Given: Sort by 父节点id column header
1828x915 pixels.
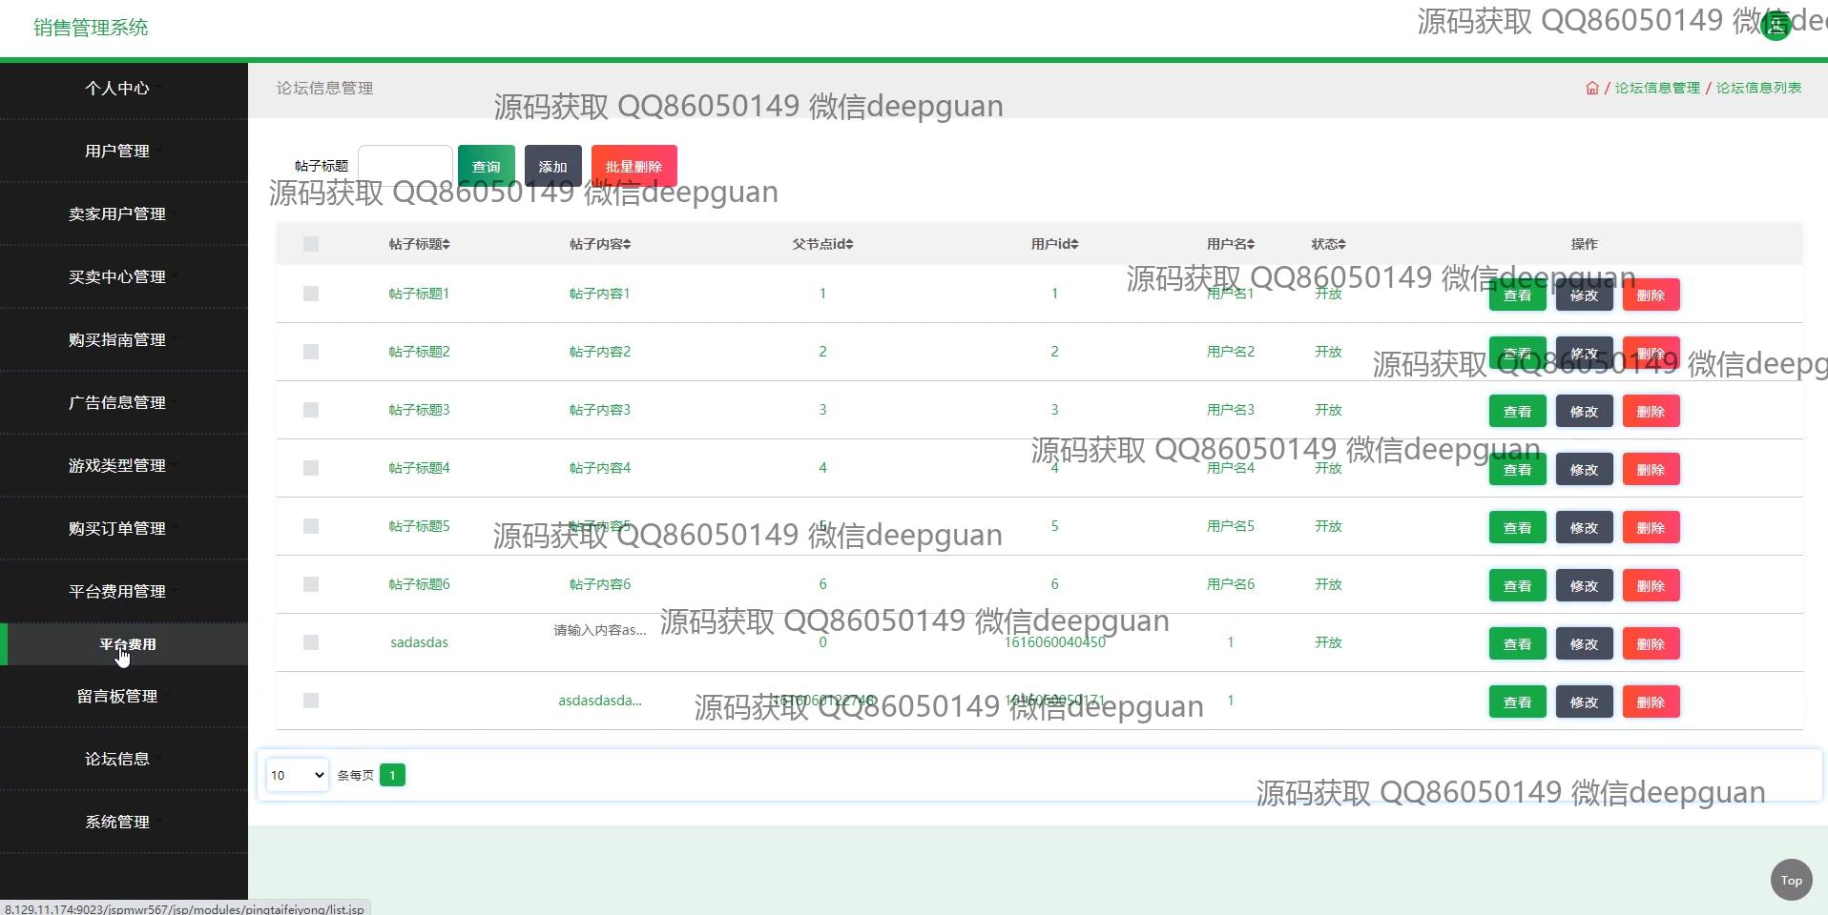Looking at the screenshot, I should [x=821, y=244].
